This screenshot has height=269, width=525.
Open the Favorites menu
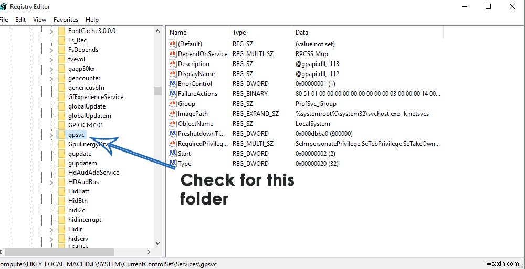click(x=66, y=20)
